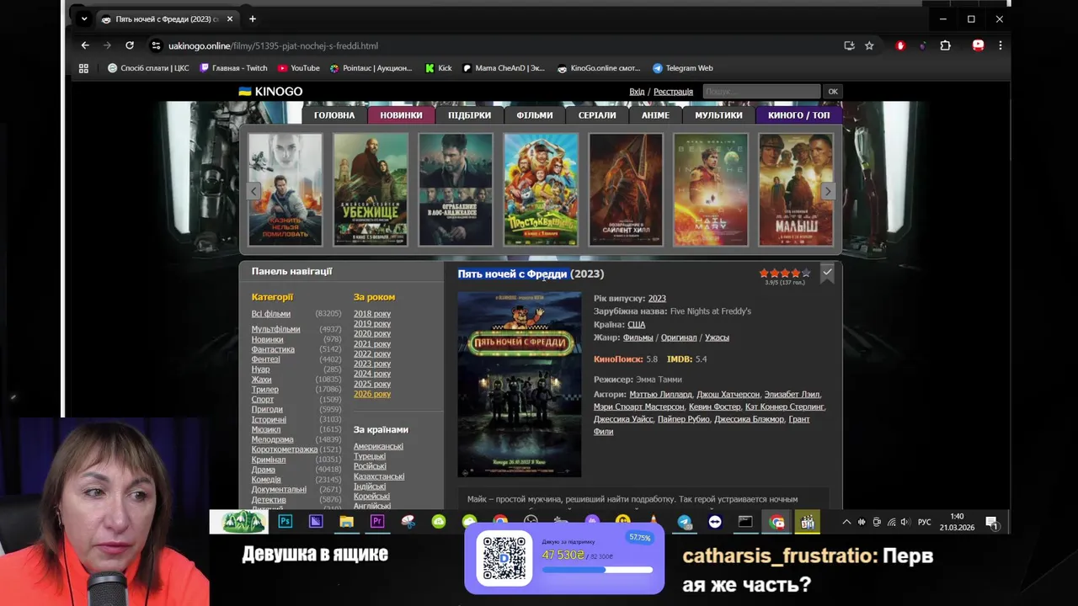This screenshot has height=606, width=1078.
Task: Move the poster carousel left with arrow
Action: 253,191
